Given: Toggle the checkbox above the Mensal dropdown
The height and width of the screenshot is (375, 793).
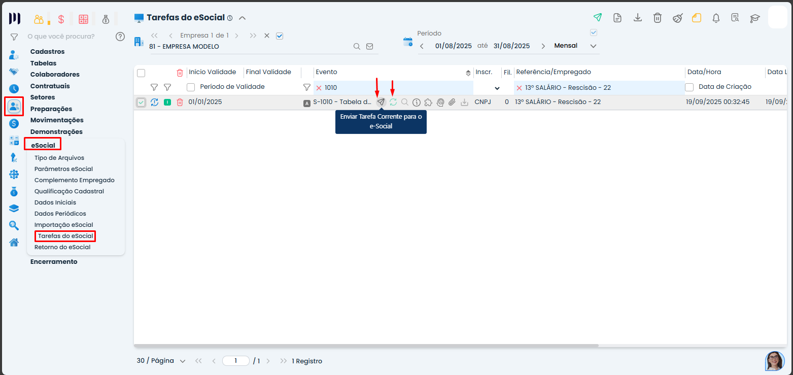Looking at the screenshot, I should tap(594, 32).
